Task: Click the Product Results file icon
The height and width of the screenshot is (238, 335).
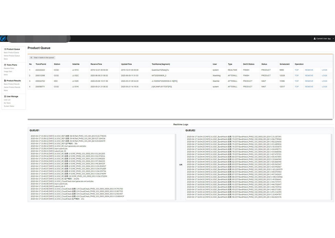Action: [x=5, y=81]
